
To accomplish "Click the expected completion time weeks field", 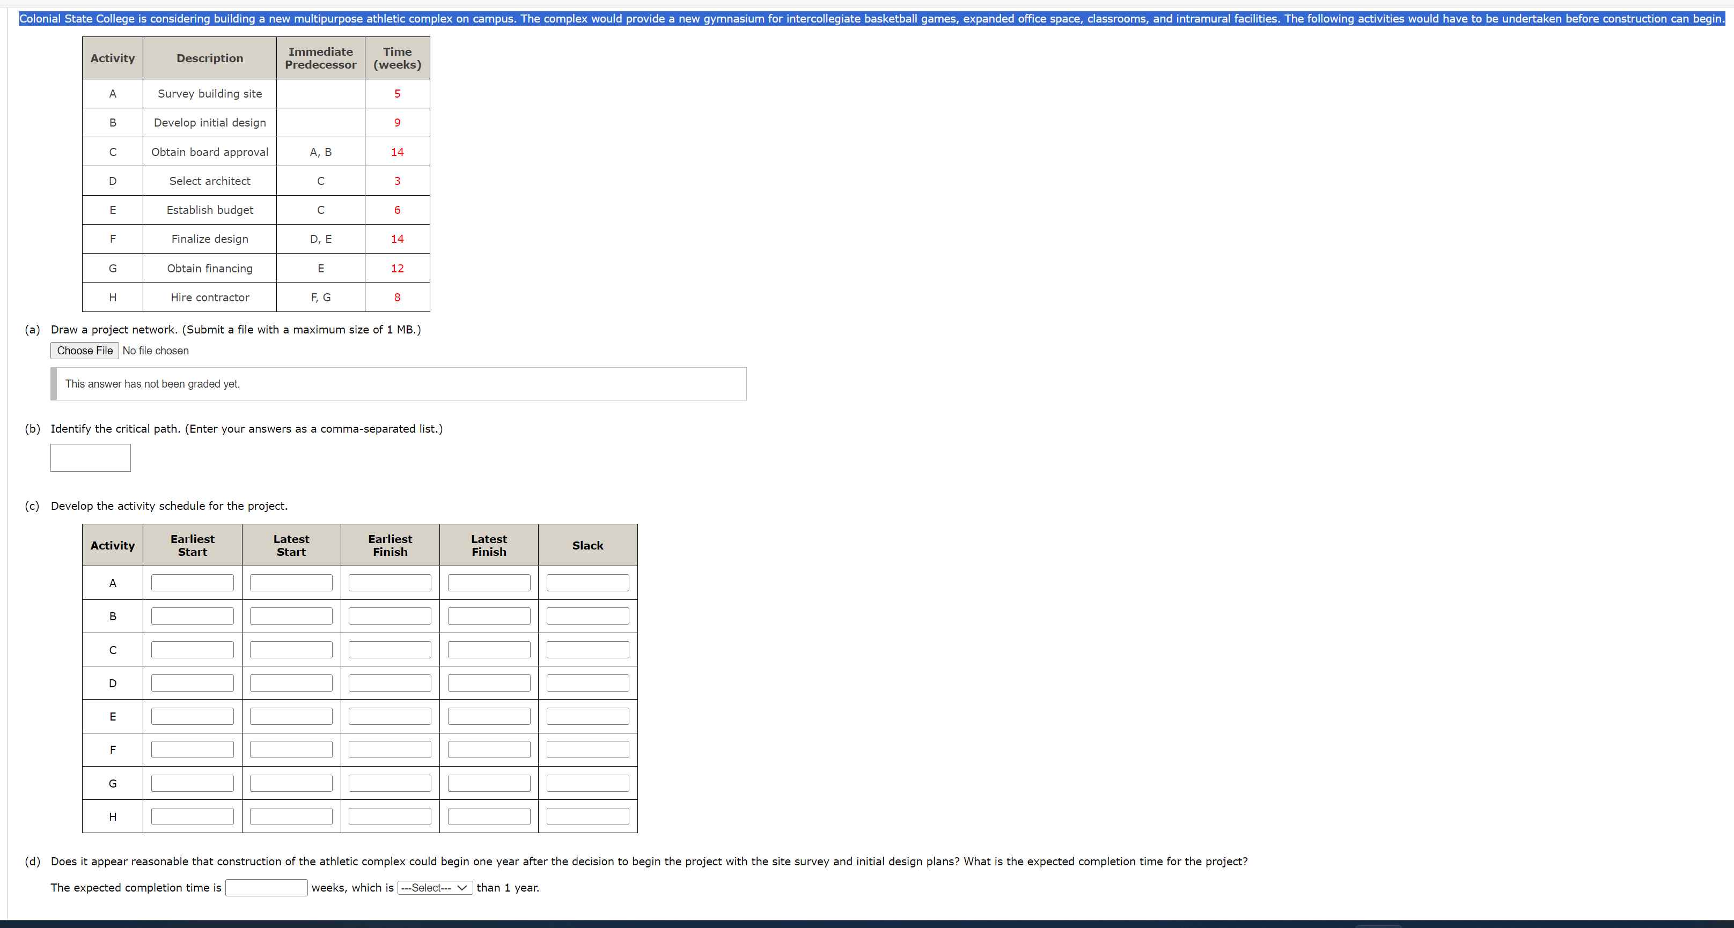I will tap(266, 888).
